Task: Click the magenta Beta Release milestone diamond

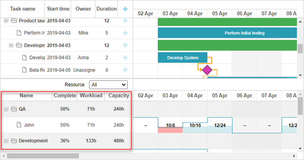Action: [x=207, y=70]
